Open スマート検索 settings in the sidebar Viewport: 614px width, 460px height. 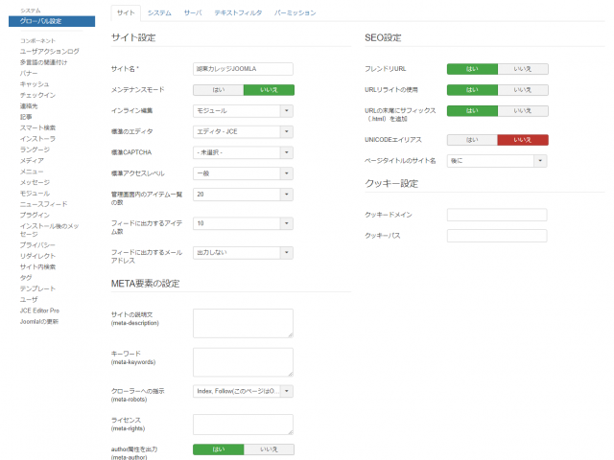coord(37,127)
